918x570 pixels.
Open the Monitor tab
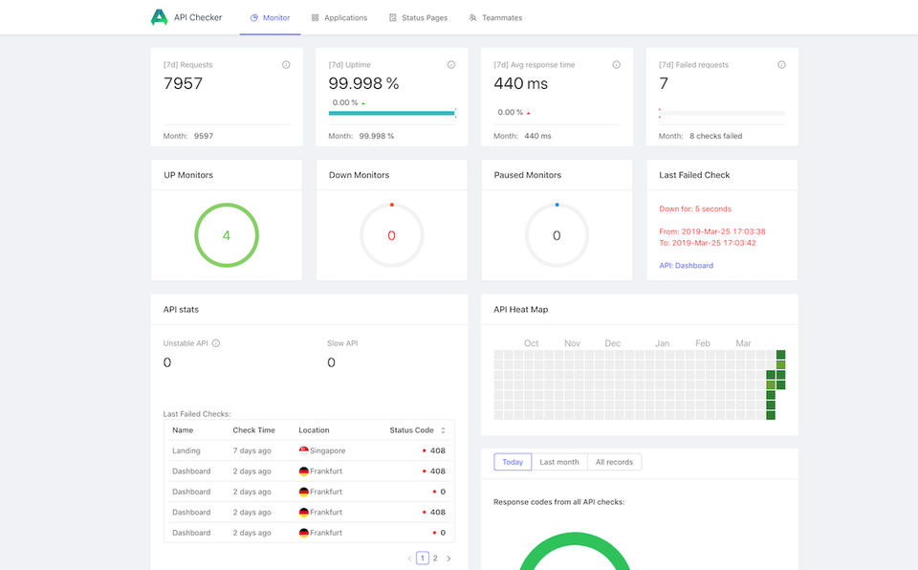pos(270,17)
